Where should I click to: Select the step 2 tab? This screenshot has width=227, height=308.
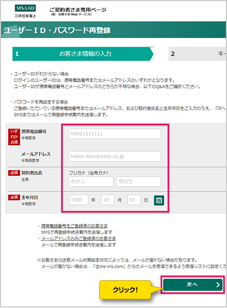(x=197, y=54)
